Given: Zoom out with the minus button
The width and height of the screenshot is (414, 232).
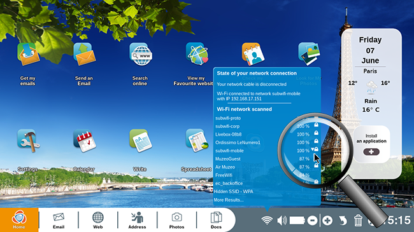Looking at the screenshot, I should pos(312,221).
